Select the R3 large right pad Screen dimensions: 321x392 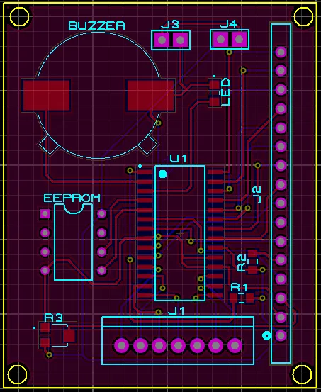(x=69, y=336)
